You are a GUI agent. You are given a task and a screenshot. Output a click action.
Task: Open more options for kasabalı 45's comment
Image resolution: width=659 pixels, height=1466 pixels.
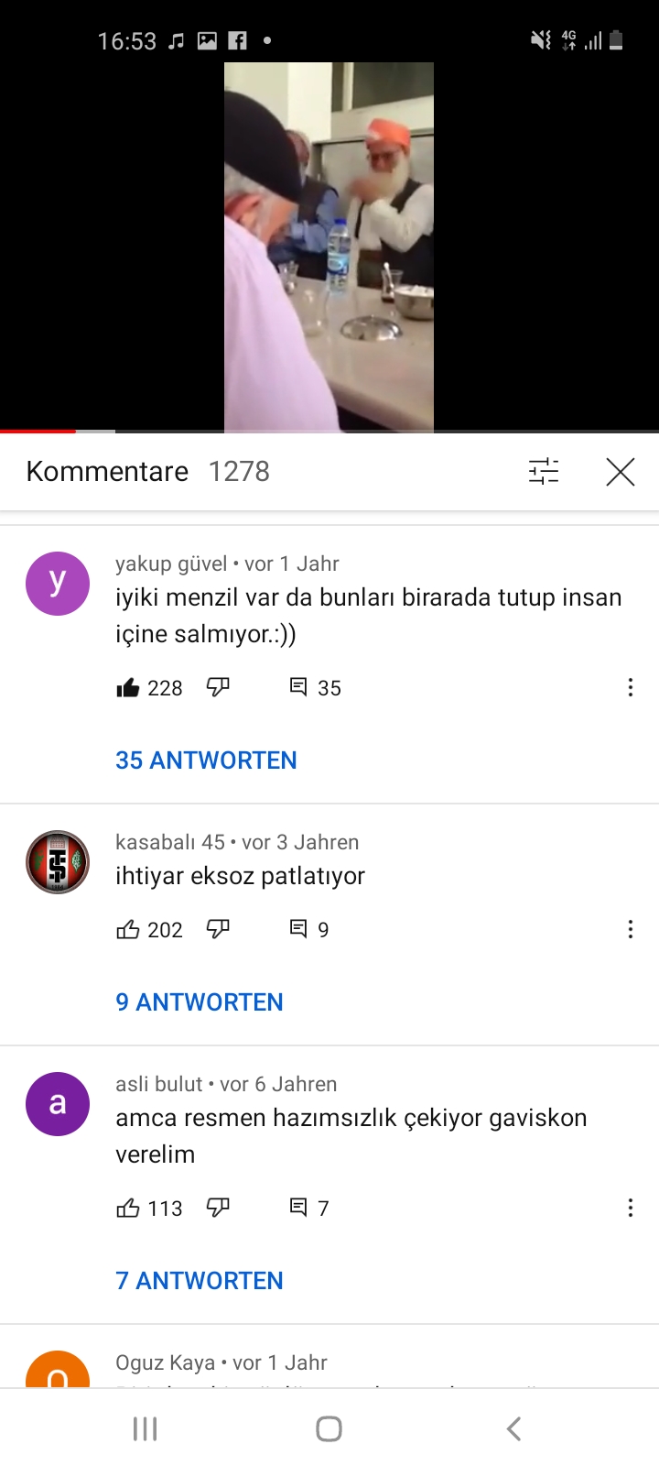pos(631,929)
